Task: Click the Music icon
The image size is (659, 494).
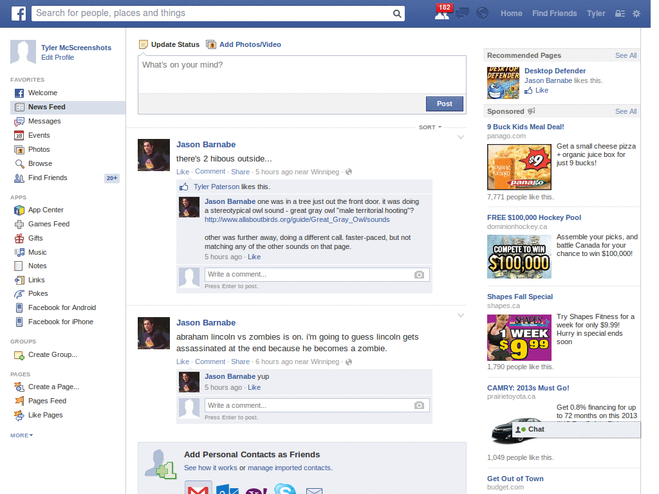Action: point(19,252)
